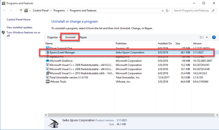219x130 pixels.
Task: Open the Programs breadcrumb segment
Action: tap(59, 10)
